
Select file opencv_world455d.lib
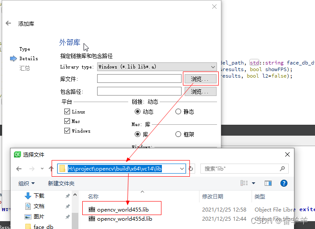pyautogui.click(x=124, y=219)
